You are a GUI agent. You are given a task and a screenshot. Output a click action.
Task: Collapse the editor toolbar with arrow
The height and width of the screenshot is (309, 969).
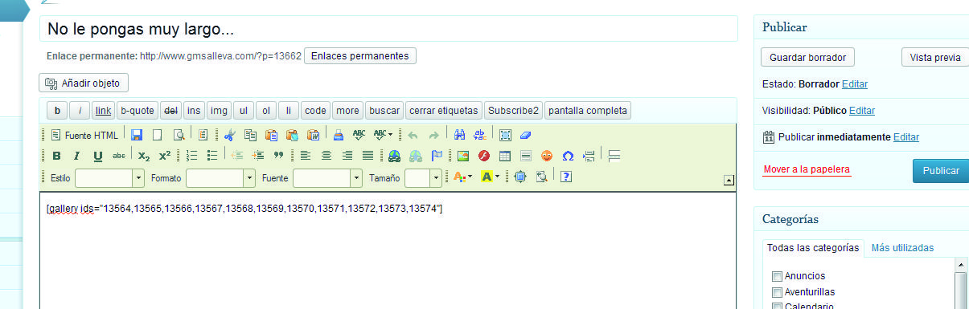729,180
